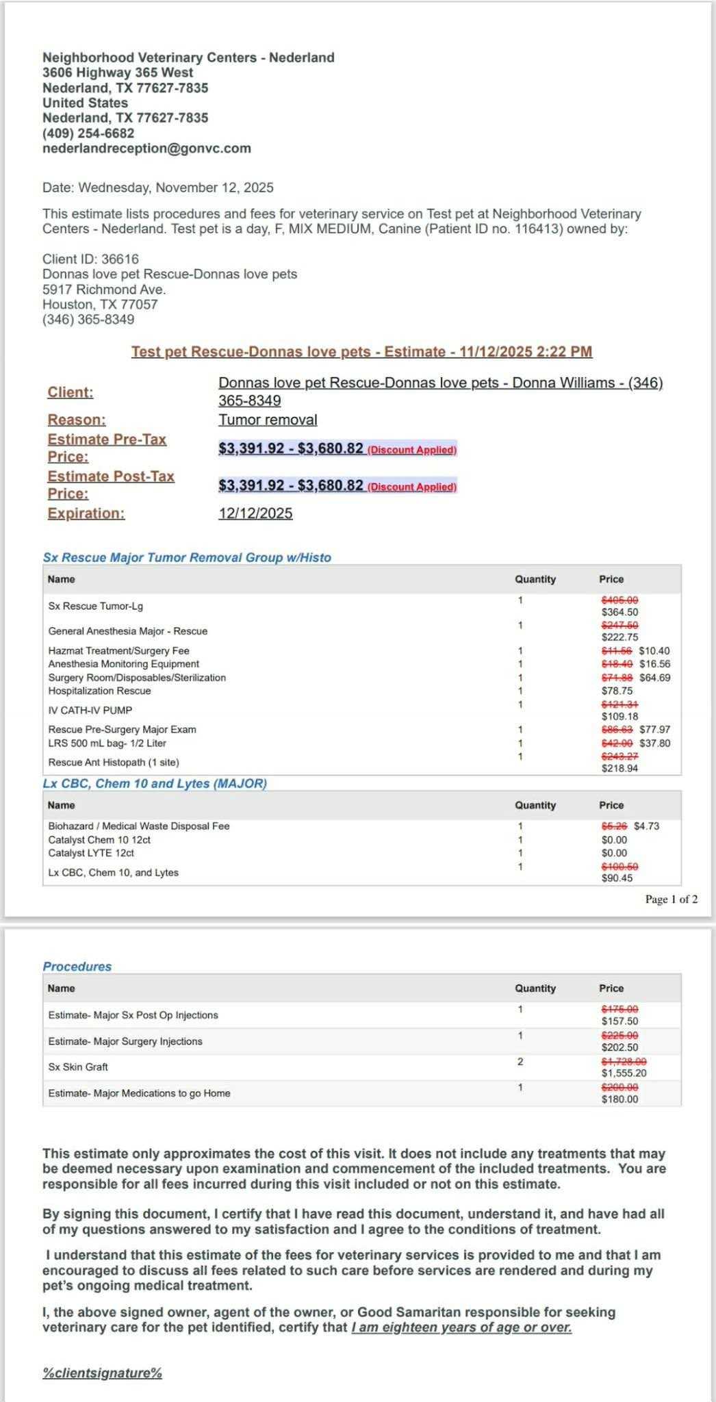
Task: Select the Rescue Ant Histopath (1 site) row
Action: click(114, 763)
